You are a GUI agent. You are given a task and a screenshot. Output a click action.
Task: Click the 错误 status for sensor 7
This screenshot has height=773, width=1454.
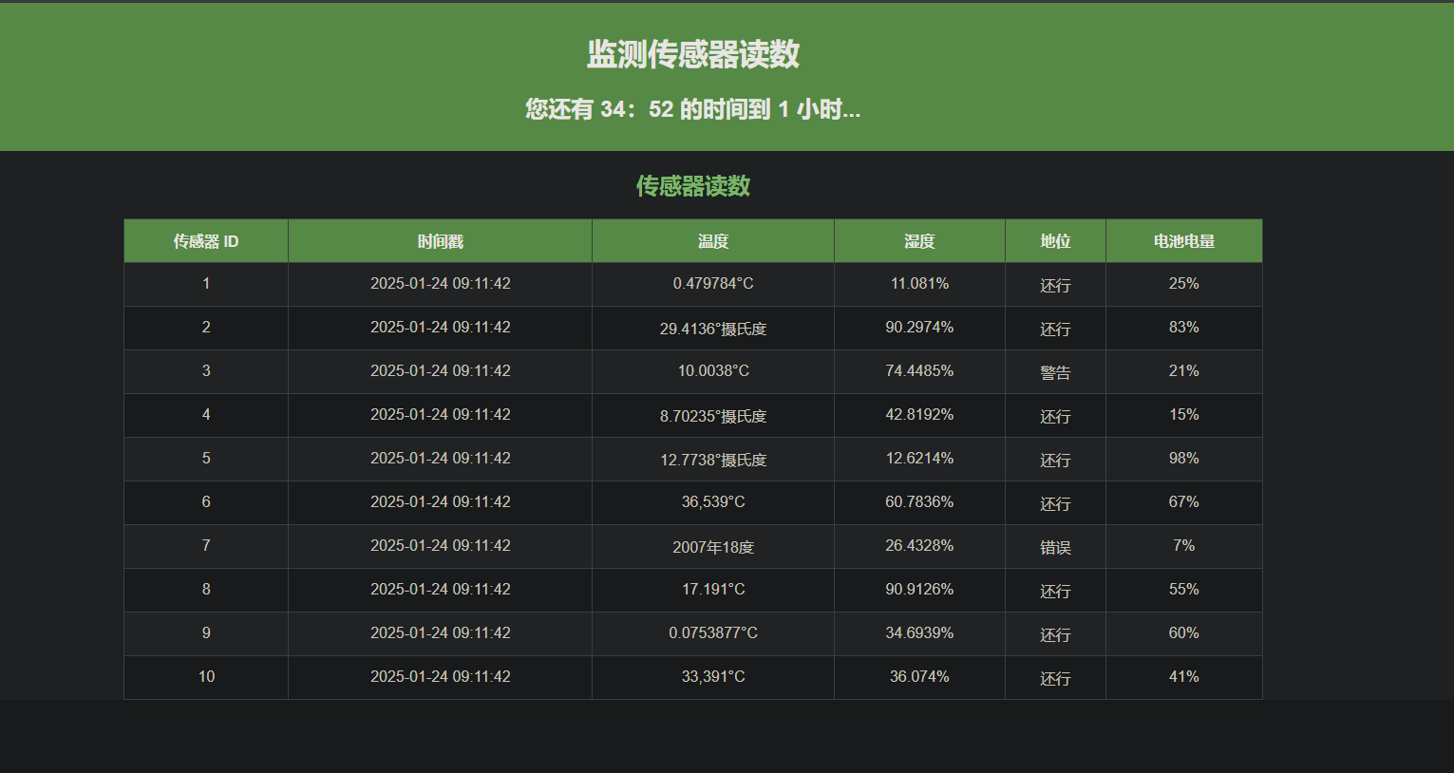click(x=1055, y=547)
